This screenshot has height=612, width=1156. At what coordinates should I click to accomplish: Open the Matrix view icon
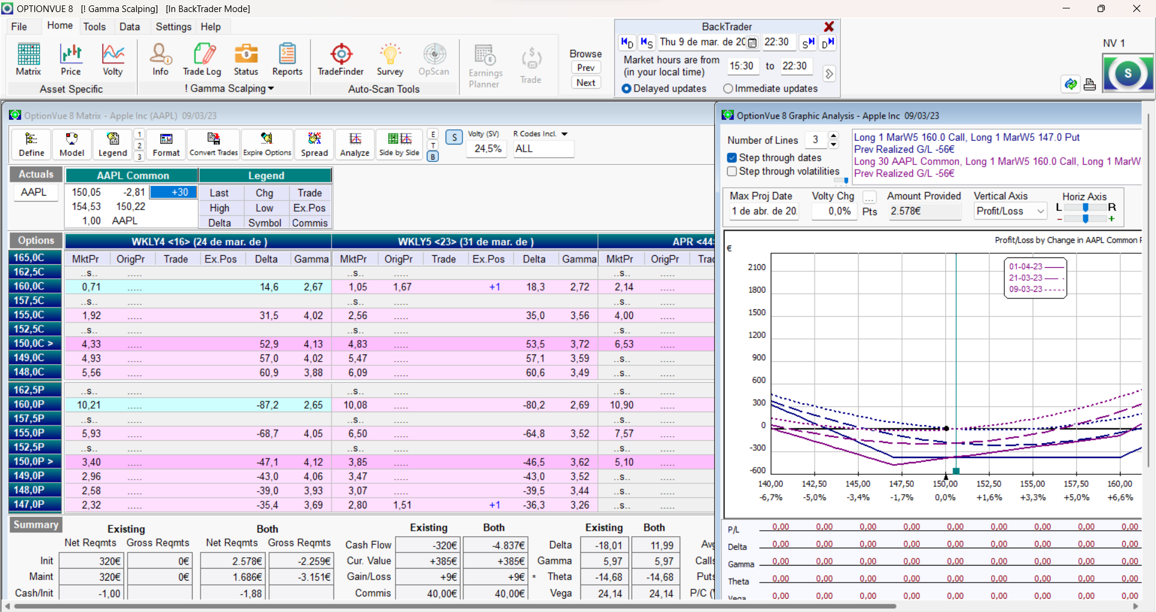(x=28, y=60)
